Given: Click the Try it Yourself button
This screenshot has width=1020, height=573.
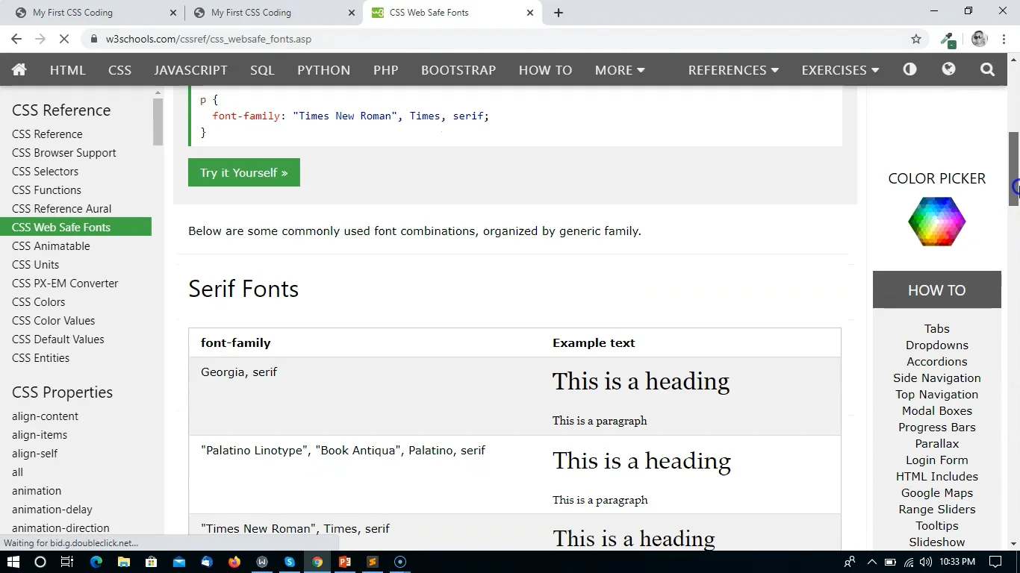Looking at the screenshot, I should [x=243, y=172].
